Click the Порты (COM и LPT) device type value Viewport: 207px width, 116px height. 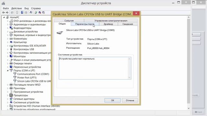(97, 39)
